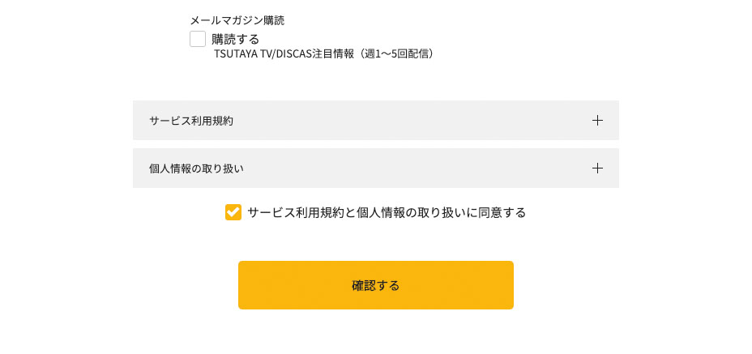The height and width of the screenshot is (354, 752).
Task: Expand the サービス利用規約 plus icon
Action: pos(597,121)
